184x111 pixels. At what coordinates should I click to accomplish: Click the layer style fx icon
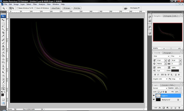[x=160, y=108]
